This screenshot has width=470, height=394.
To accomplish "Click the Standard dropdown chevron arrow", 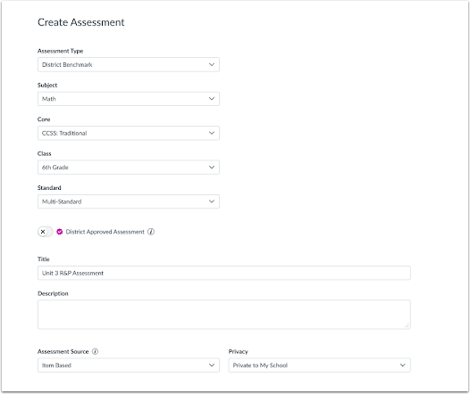I will click(212, 201).
